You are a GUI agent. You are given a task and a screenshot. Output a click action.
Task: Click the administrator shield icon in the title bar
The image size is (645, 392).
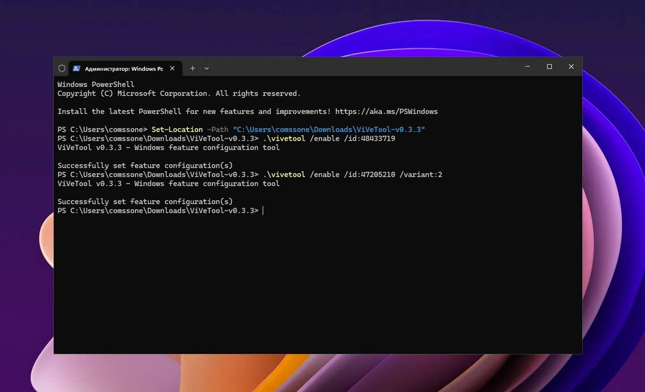coord(62,68)
